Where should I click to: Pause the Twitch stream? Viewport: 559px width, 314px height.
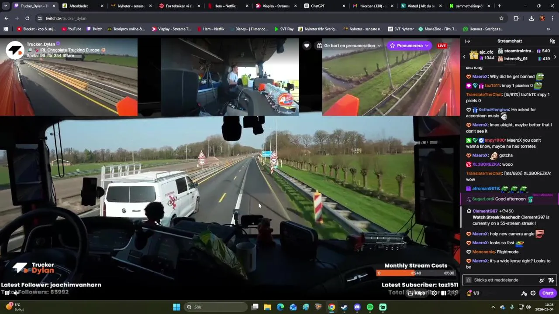click(x=7, y=293)
